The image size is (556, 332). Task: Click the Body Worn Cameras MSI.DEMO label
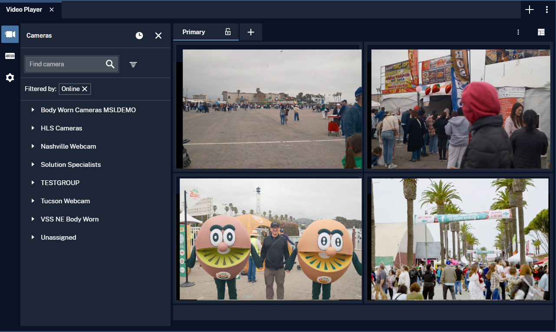point(89,110)
